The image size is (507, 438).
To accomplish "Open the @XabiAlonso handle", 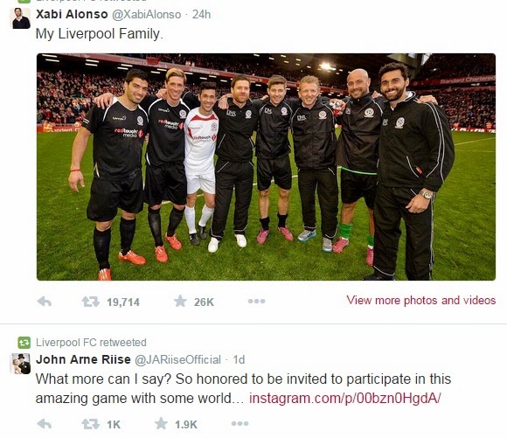I will (147, 15).
